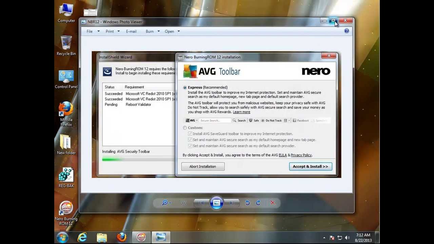Close the Nero BurningROM 12 installation dialog

[x=329, y=56]
